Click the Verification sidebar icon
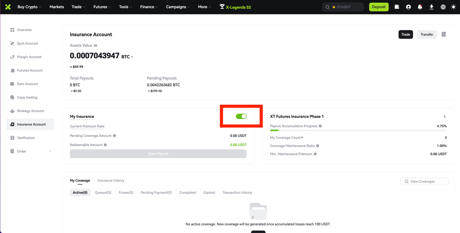The width and height of the screenshot is (460, 233). (x=12, y=138)
